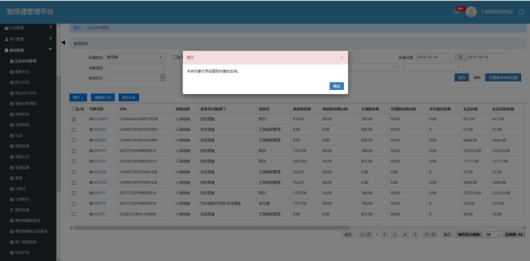Click grid icon beside 出单点
This screenshot has width=530, height=261.
(12, 189)
